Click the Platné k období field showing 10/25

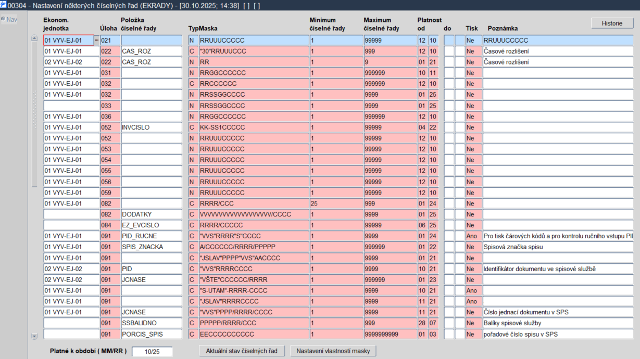pos(152,352)
